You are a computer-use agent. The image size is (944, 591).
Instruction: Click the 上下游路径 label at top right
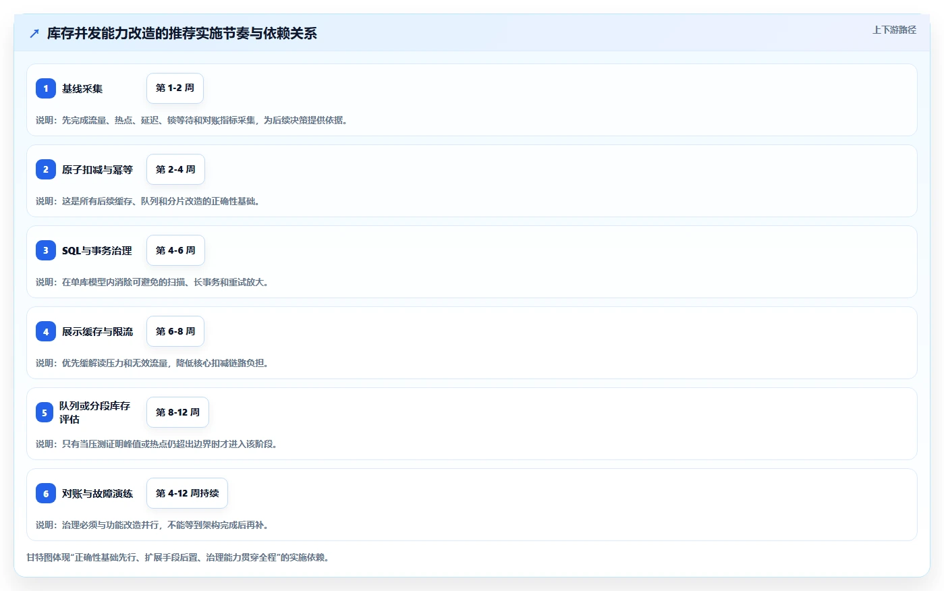tap(894, 30)
